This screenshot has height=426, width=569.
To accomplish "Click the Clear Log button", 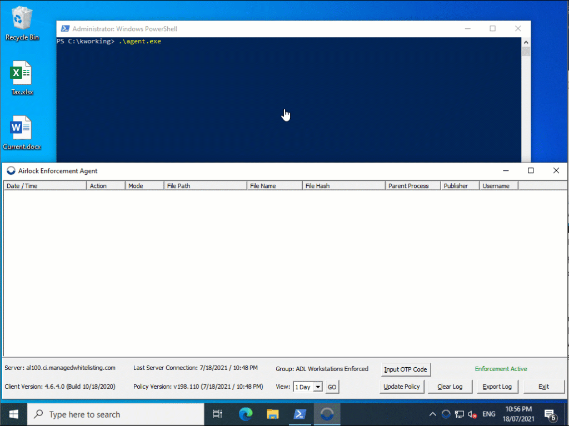I will tap(450, 387).
